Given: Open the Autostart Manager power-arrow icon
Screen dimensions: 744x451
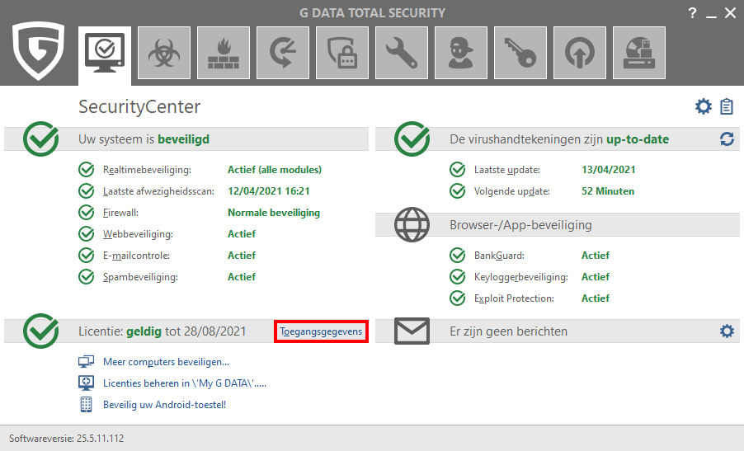Looking at the screenshot, I should [x=580, y=53].
